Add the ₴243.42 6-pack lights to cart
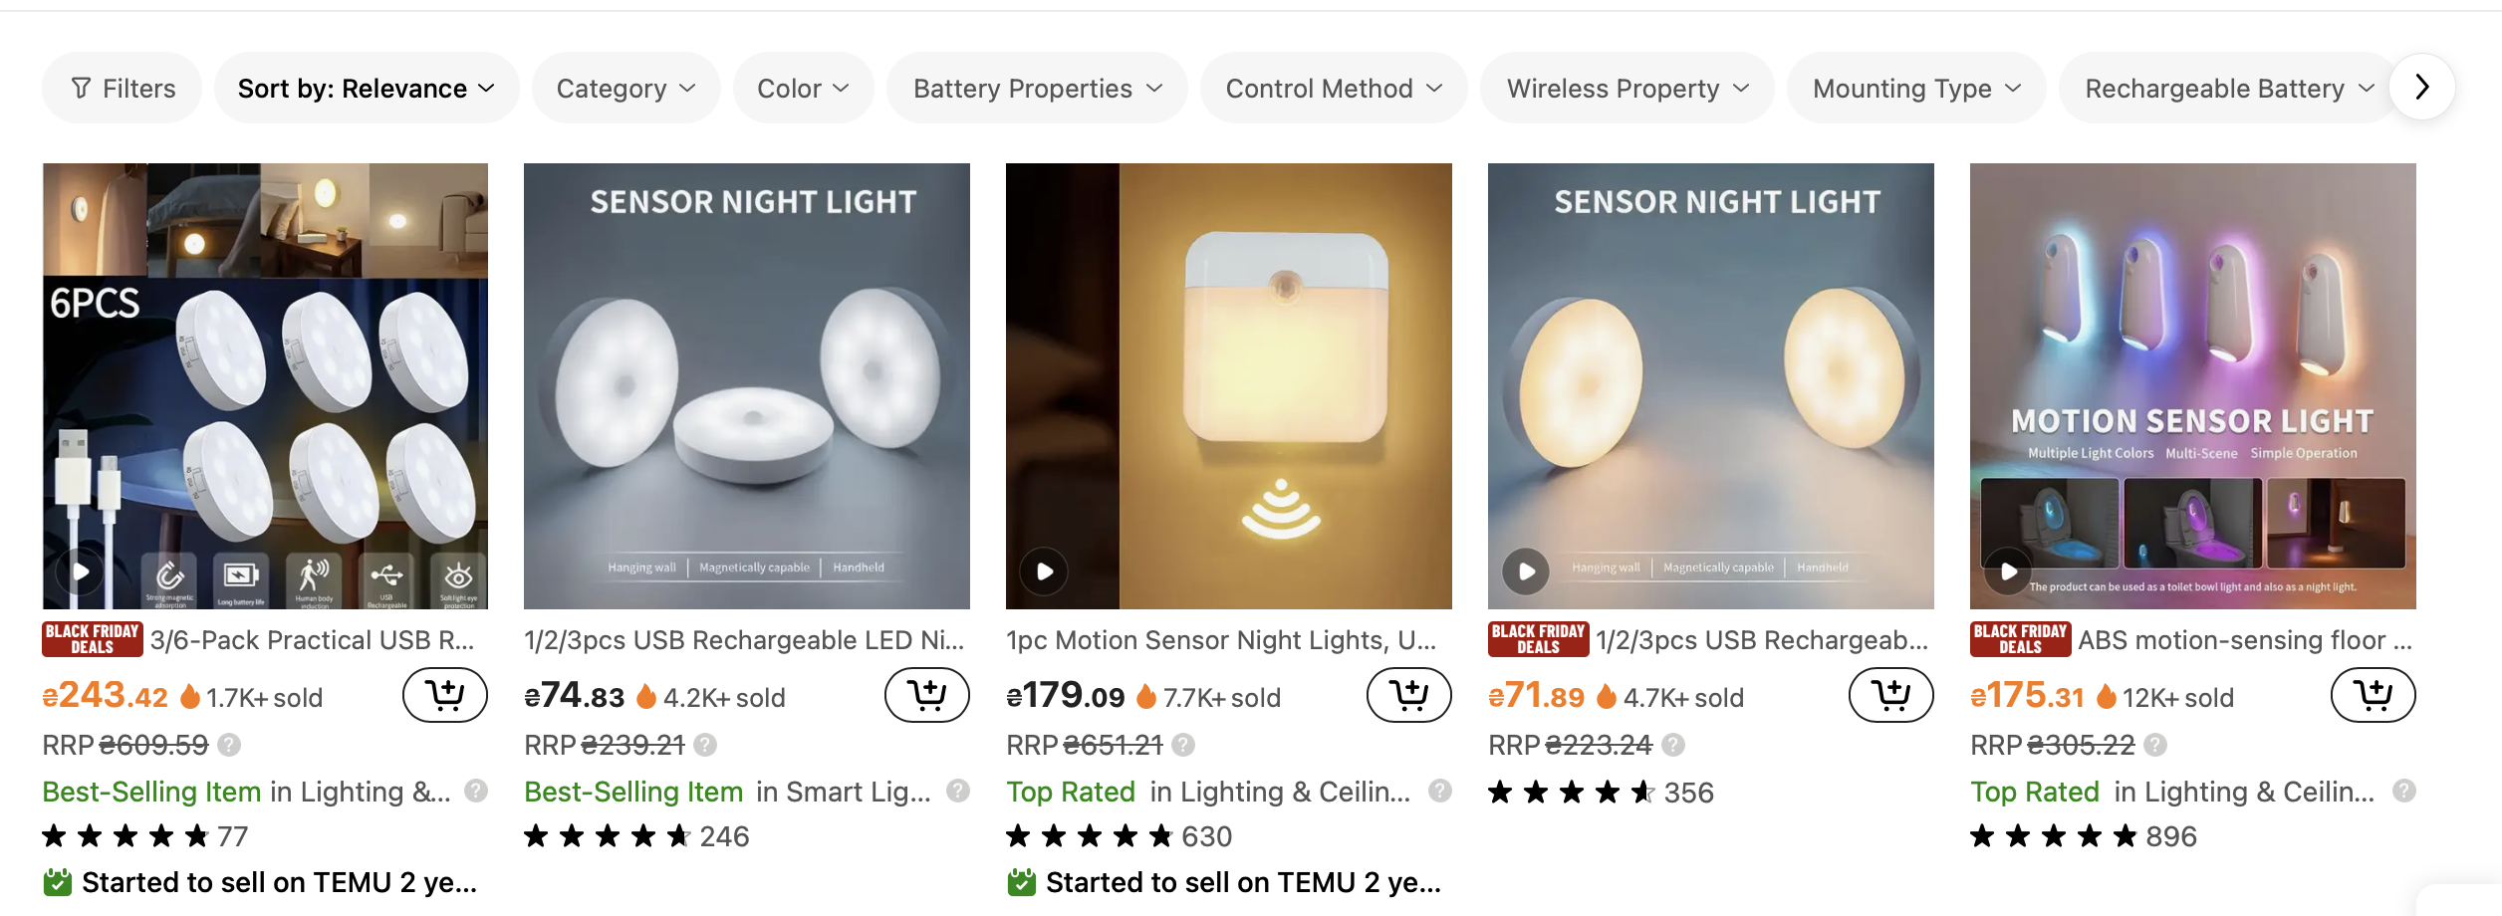 pos(444,695)
